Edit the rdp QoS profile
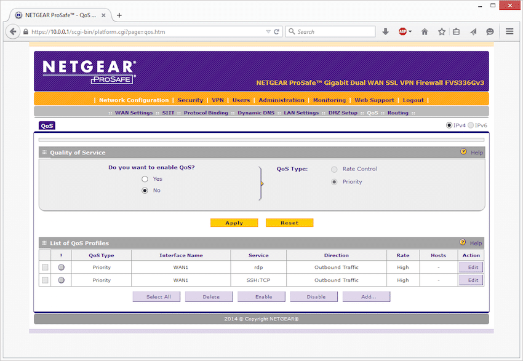The image size is (523, 361). point(471,267)
